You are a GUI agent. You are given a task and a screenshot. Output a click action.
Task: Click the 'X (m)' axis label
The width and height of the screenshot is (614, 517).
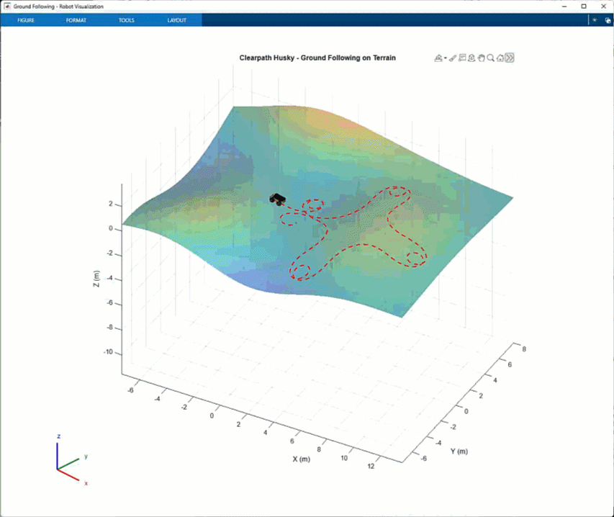pos(301,459)
